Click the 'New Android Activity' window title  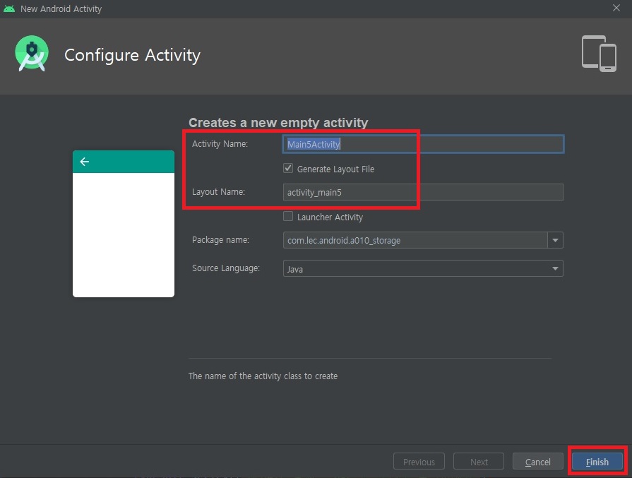click(61, 8)
